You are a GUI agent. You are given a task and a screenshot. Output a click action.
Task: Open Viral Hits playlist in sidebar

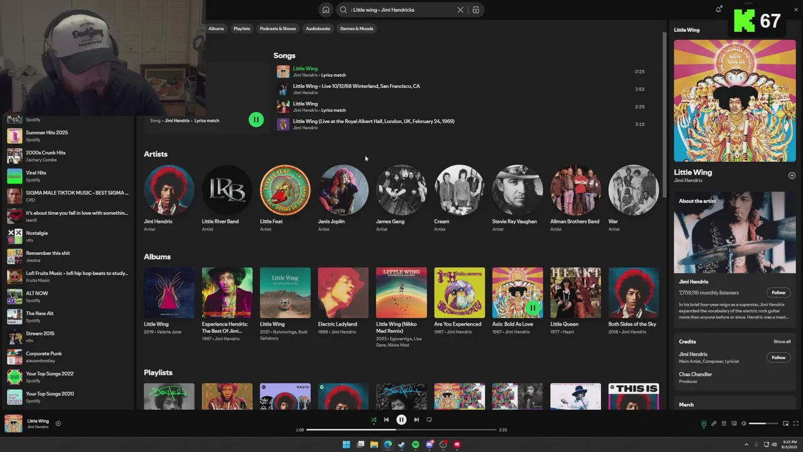tap(68, 176)
